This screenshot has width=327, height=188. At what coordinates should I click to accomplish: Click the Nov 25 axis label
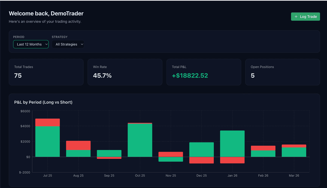click(x=171, y=175)
